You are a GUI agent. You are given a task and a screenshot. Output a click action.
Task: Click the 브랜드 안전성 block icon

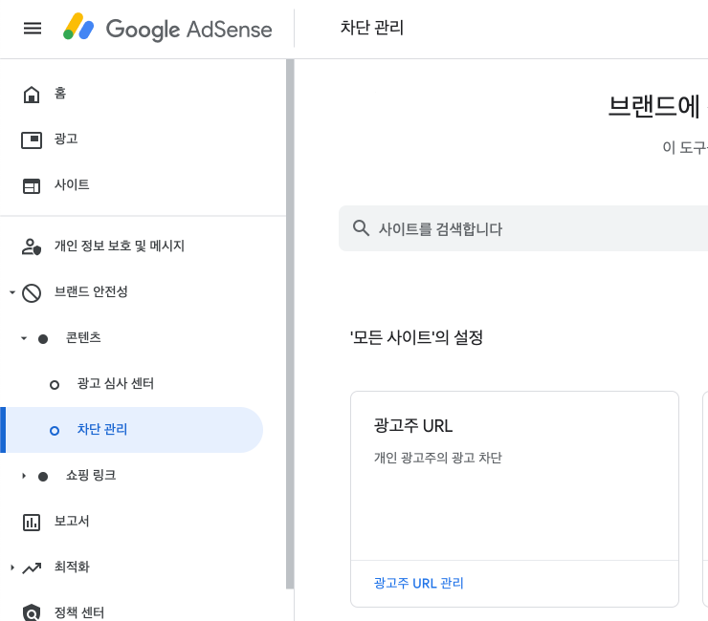click(32, 293)
